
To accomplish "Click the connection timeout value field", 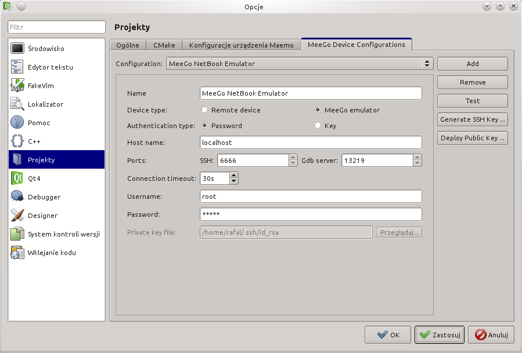I will pyautogui.click(x=215, y=179).
